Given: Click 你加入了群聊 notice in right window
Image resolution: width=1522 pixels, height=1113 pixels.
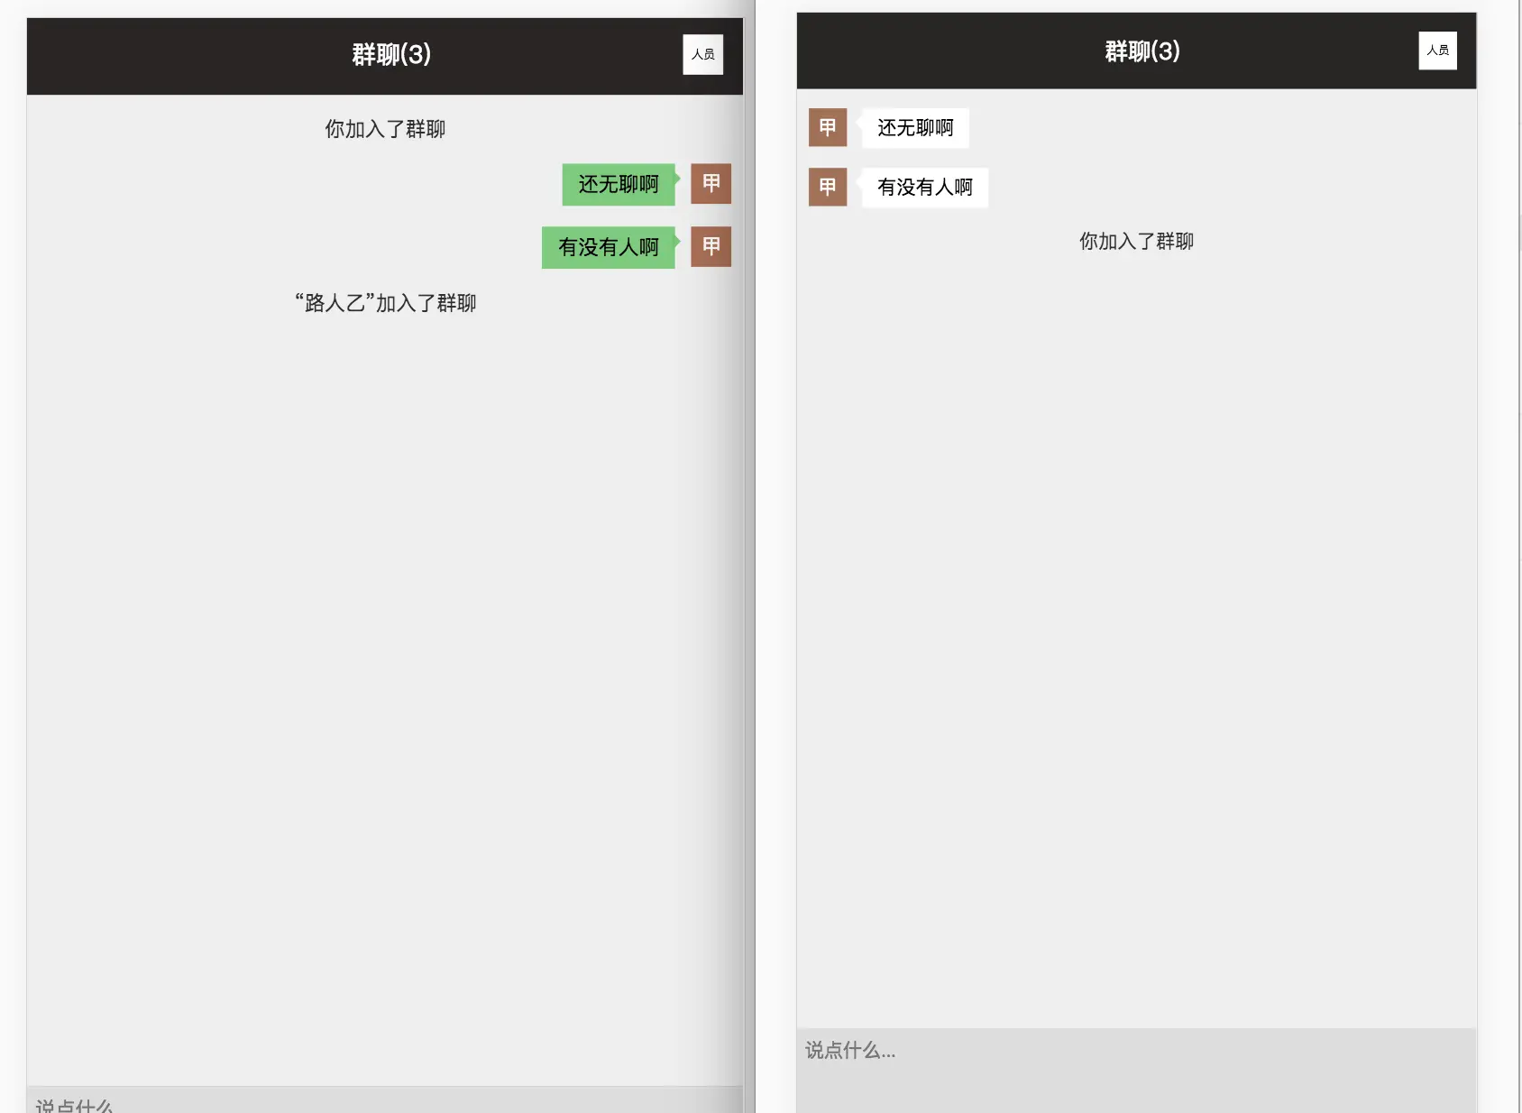Looking at the screenshot, I should click(x=1136, y=242).
